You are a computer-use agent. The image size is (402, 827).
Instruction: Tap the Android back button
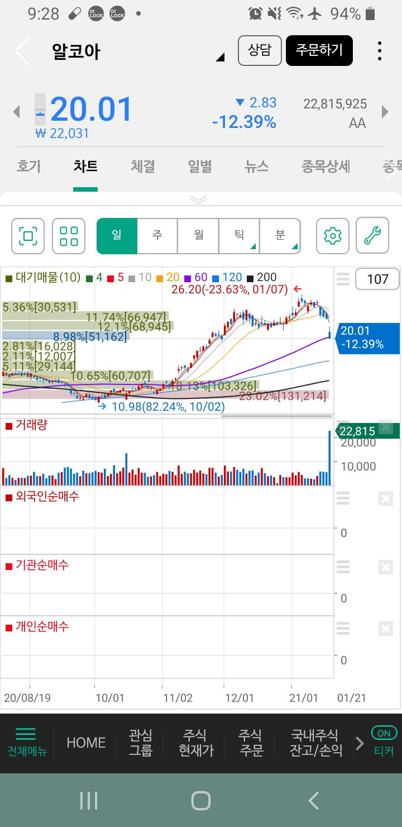click(x=314, y=801)
